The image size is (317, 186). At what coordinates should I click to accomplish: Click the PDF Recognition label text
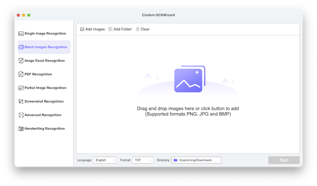click(x=38, y=74)
